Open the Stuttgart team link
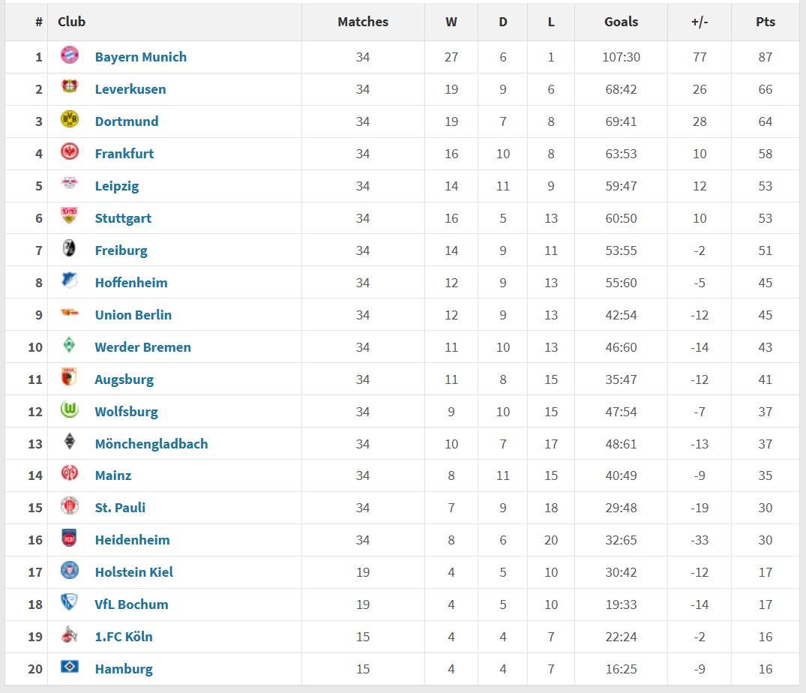 [x=123, y=218]
